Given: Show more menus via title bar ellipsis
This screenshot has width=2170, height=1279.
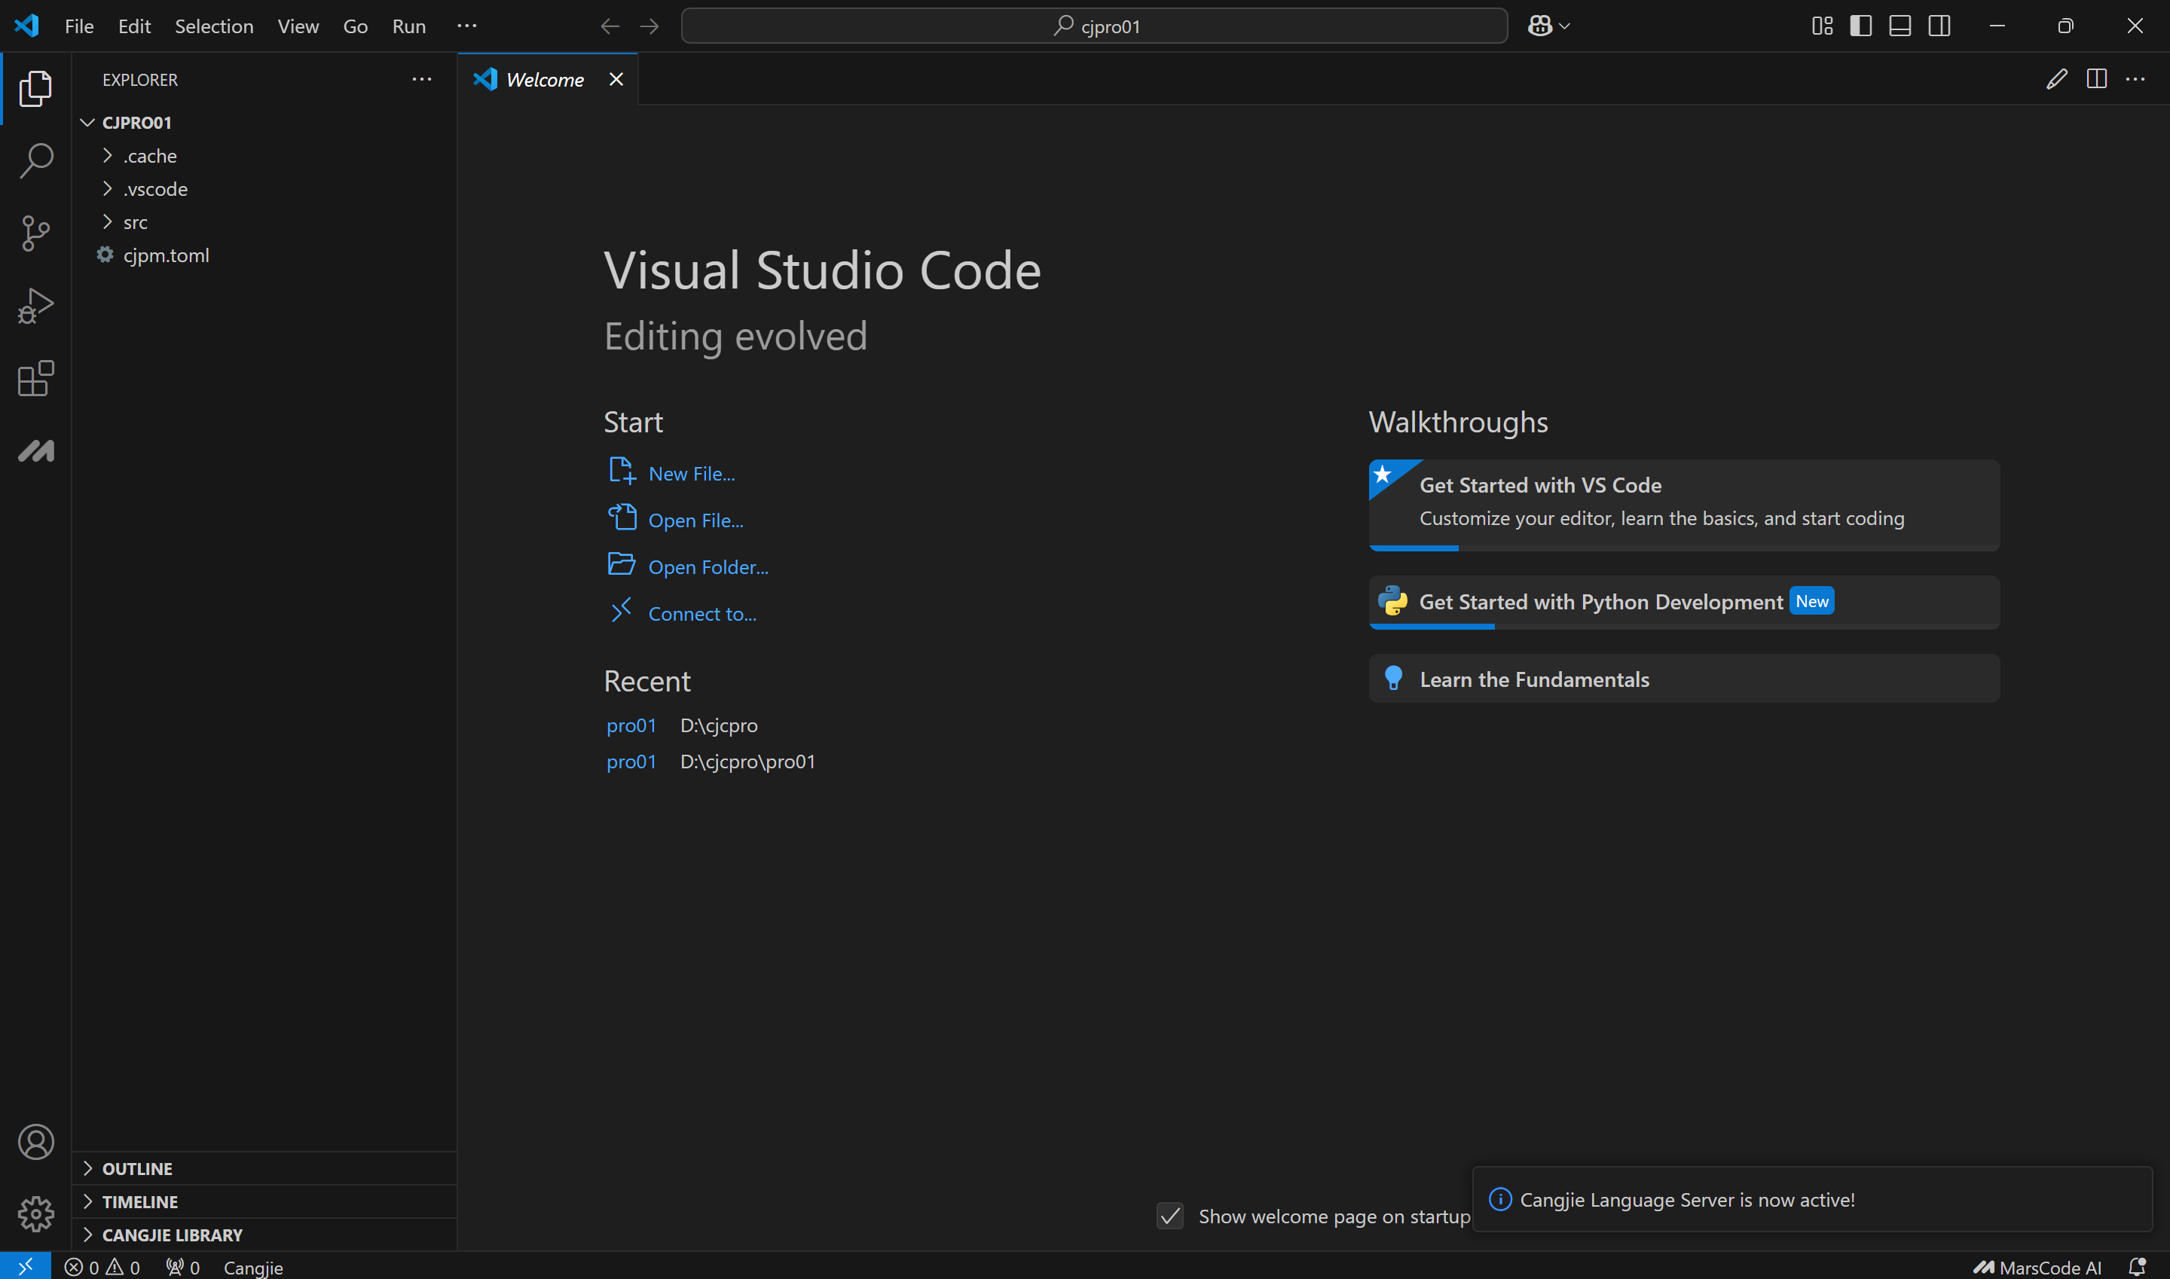Looking at the screenshot, I should point(466,26).
